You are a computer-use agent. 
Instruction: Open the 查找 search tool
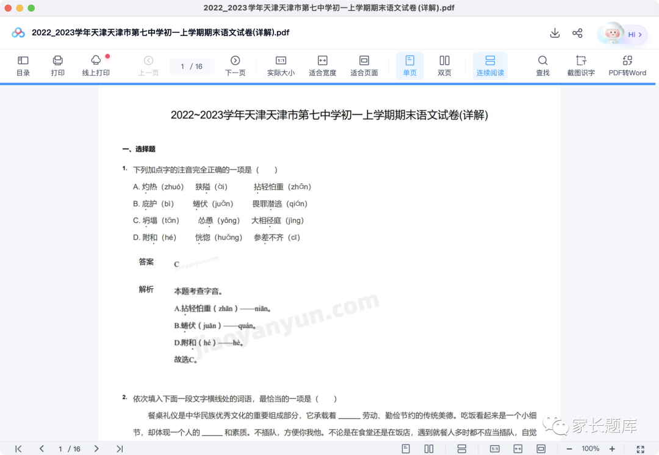coord(542,66)
